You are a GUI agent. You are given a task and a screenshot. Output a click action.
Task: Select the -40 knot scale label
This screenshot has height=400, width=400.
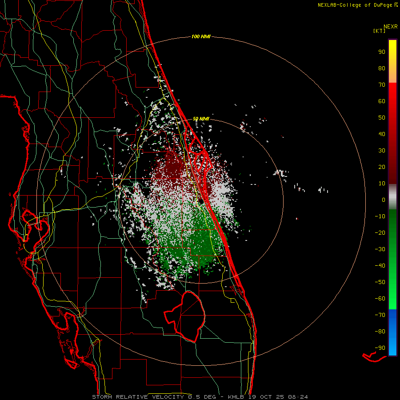coord(380,266)
